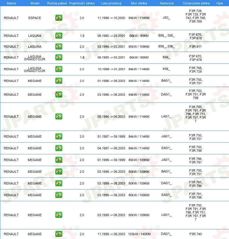
Task: Click the Oznaczenie silnika column header
Action: coord(196,3)
